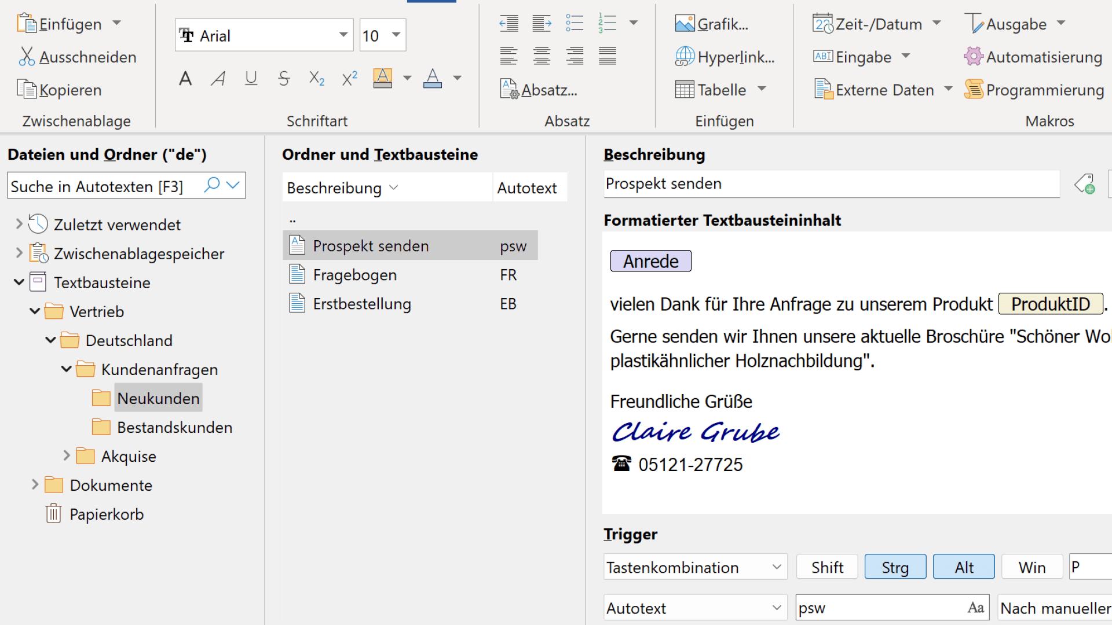Apply underline formatting icon
The width and height of the screenshot is (1112, 625).
251,78
